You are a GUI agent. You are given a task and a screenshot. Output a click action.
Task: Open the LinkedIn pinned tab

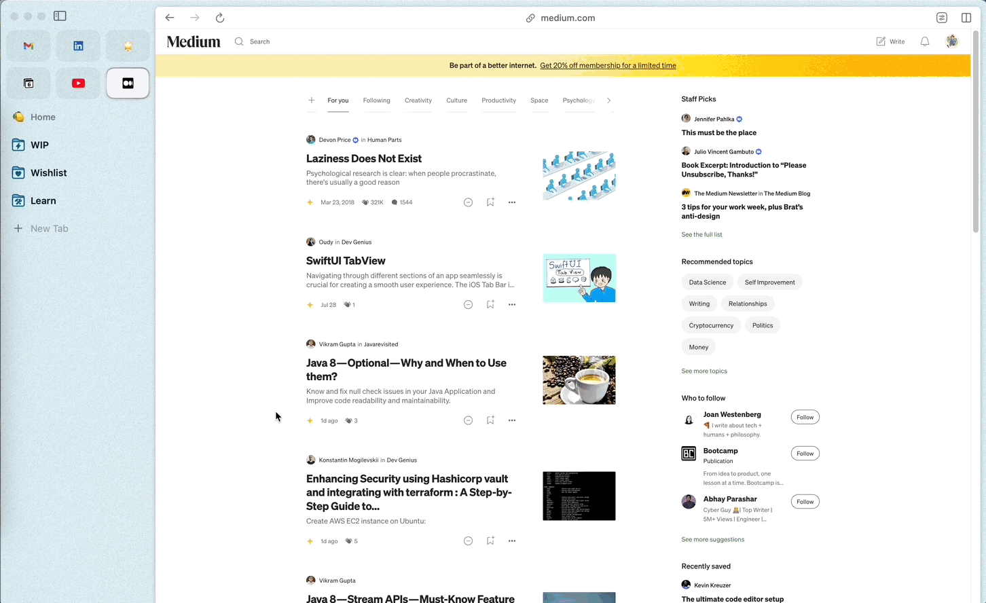pos(78,46)
